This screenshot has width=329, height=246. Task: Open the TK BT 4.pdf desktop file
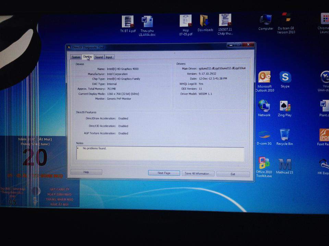coord(128,24)
